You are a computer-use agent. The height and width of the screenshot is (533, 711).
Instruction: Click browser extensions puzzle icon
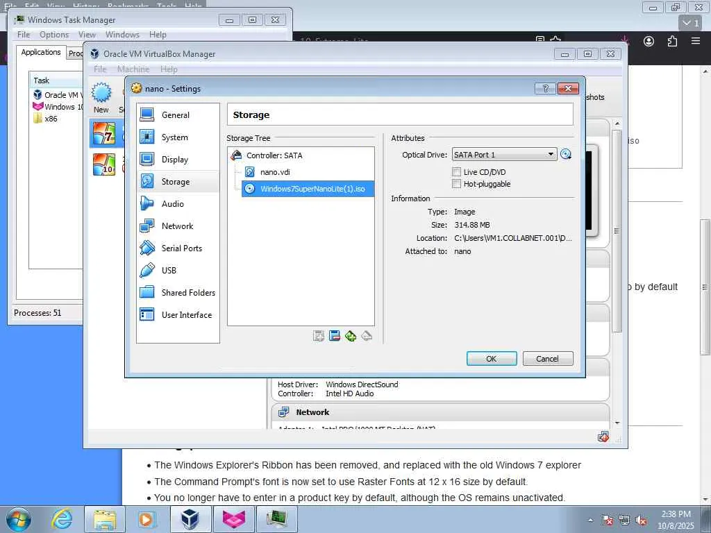[672, 41]
